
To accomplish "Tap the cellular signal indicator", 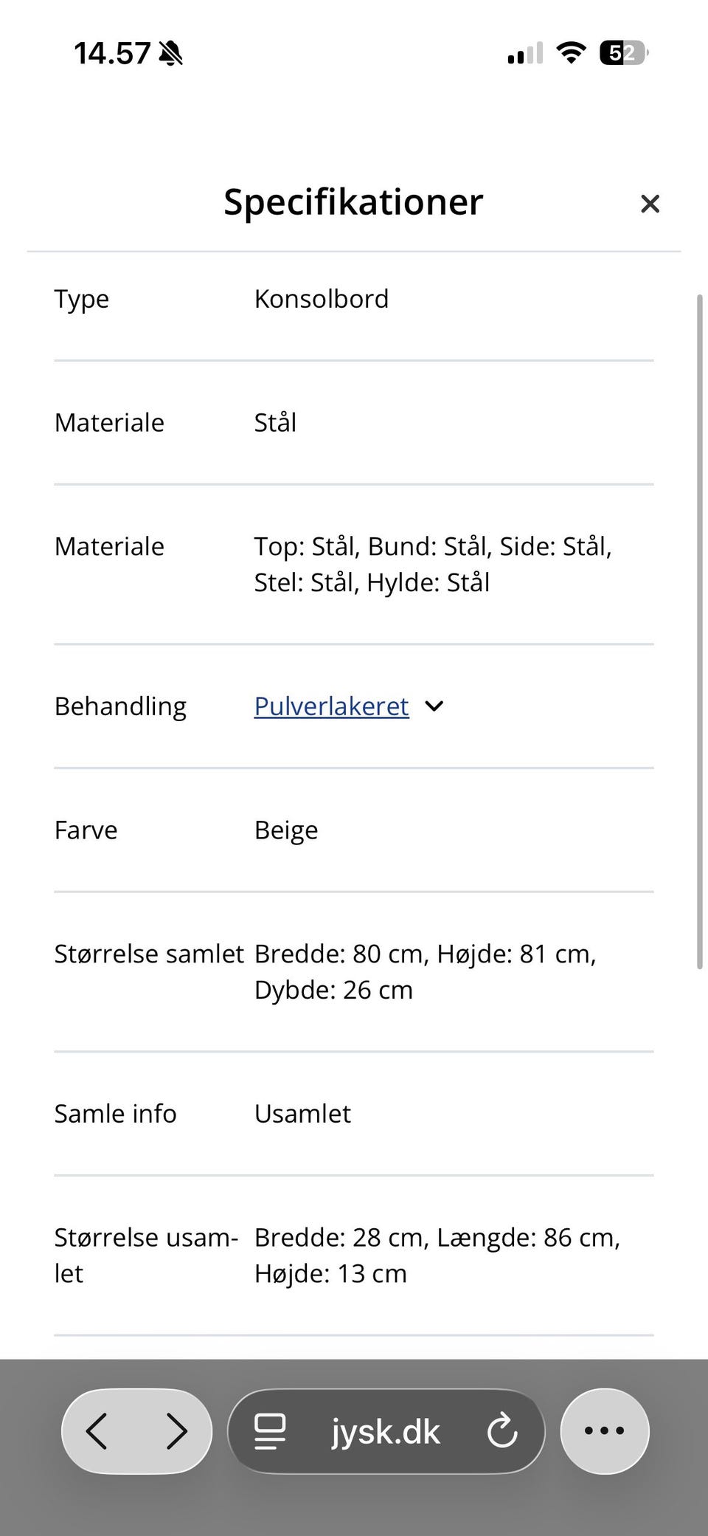I will coord(523,53).
